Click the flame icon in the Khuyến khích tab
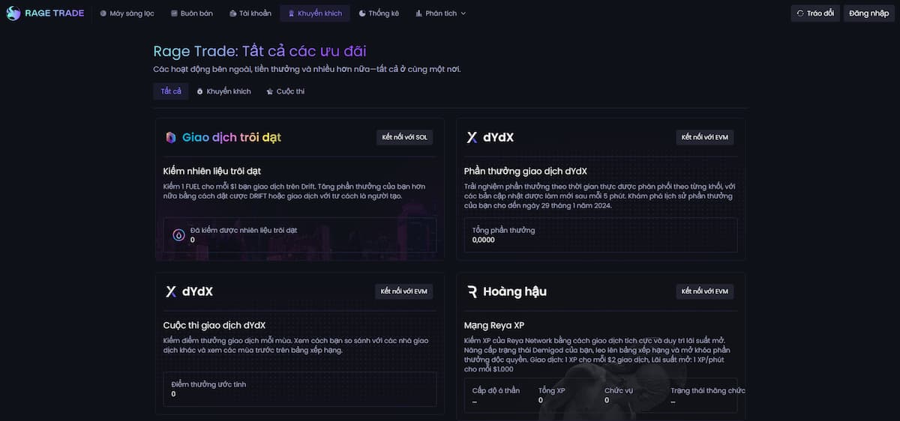Viewport: 900px width, 421px height. tap(199, 91)
